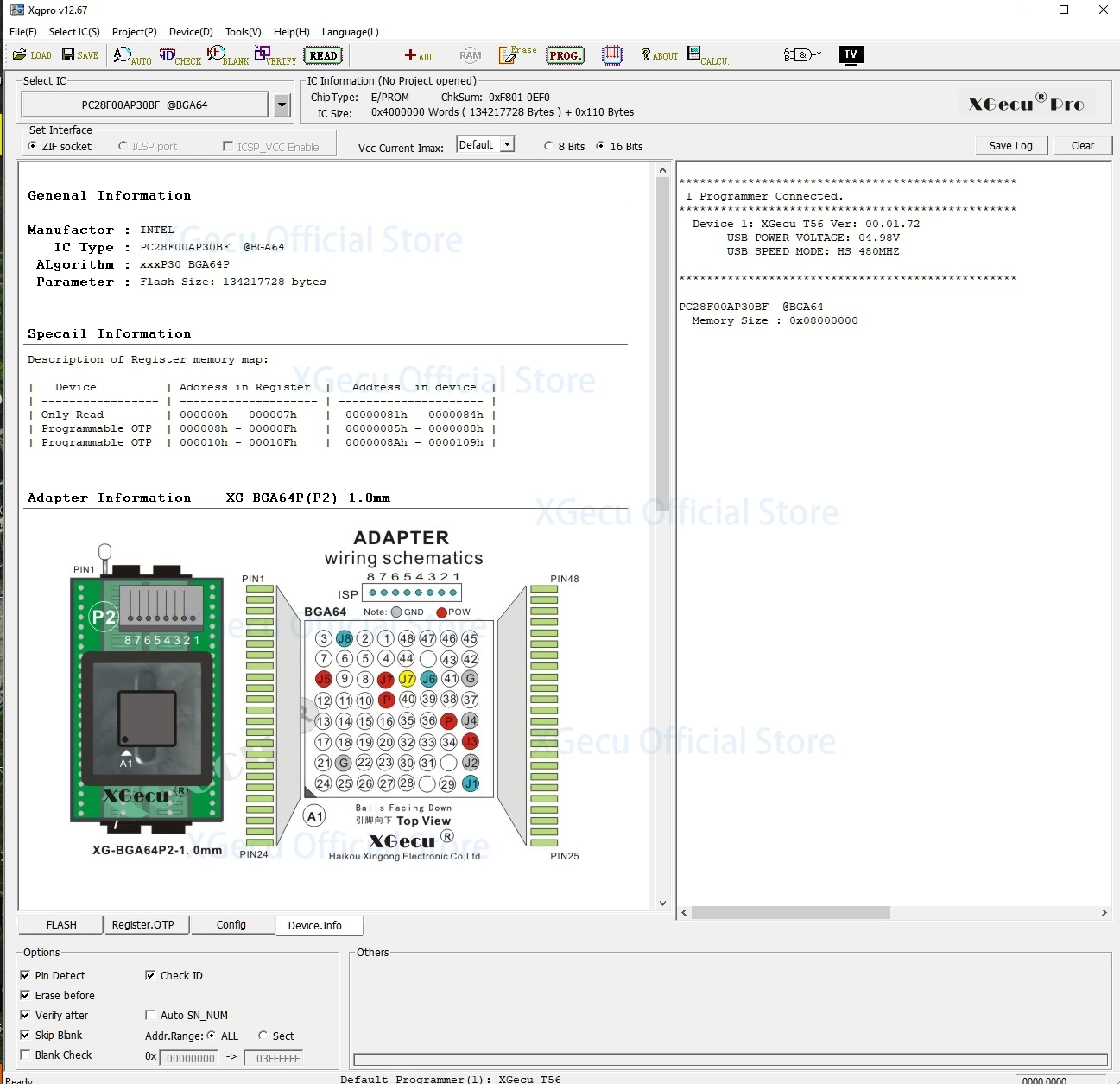
Task: Open the Select IC dropdown arrow
Action: pos(282,105)
